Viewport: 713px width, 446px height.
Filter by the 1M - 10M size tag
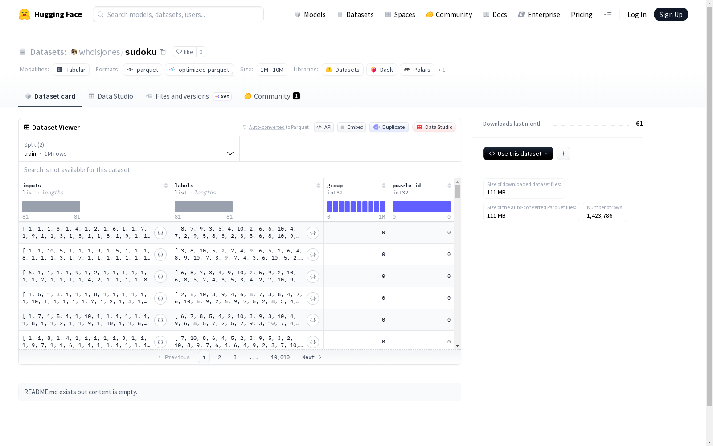click(272, 70)
